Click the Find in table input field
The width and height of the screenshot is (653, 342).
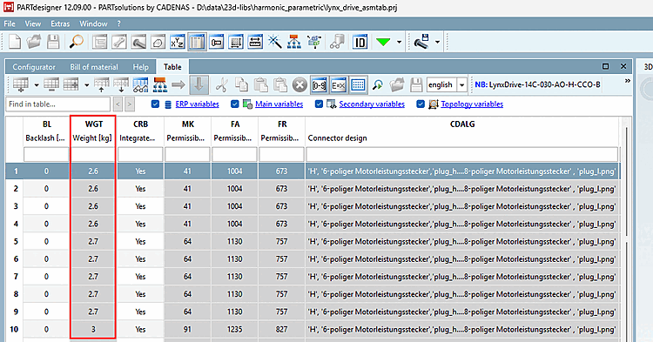click(x=57, y=104)
